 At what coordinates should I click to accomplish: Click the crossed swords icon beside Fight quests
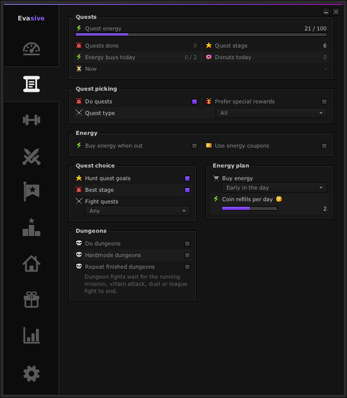[x=79, y=201]
